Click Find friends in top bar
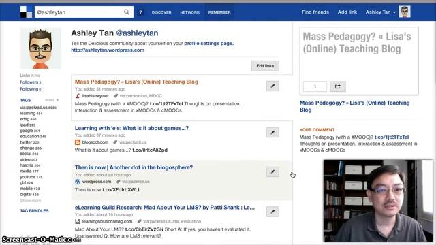Viewport: 436px width, 245px height. 315,12
